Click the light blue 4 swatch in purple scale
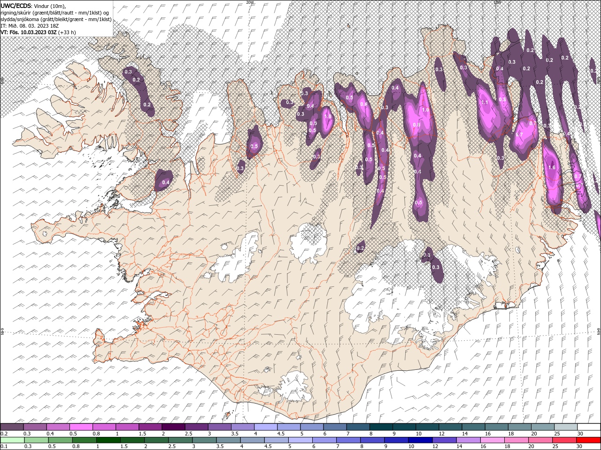Screen dimensions: 601x450 point(266,427)
